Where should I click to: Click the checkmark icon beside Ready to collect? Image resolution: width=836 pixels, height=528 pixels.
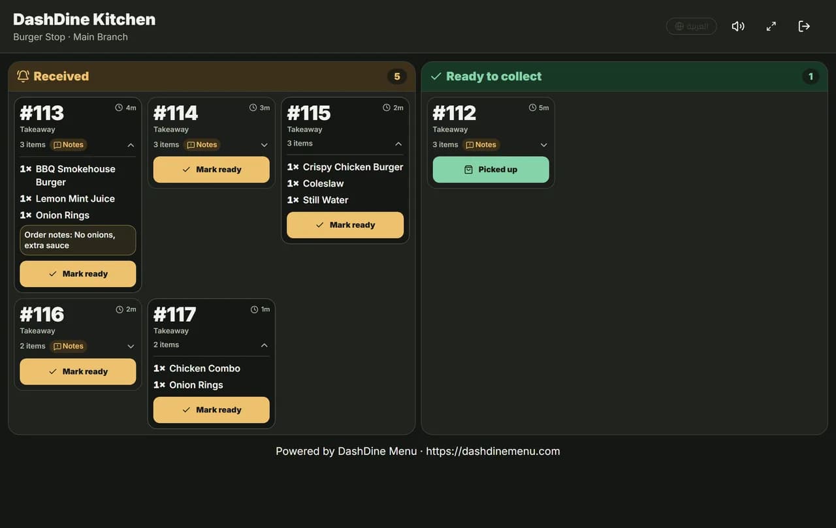click(436, 76)
